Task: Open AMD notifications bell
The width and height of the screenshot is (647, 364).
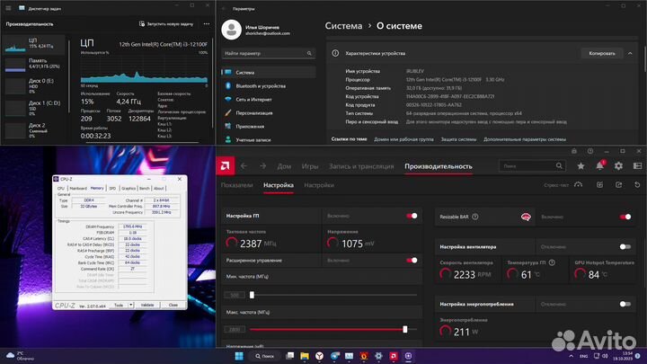Action: [599, 165]
